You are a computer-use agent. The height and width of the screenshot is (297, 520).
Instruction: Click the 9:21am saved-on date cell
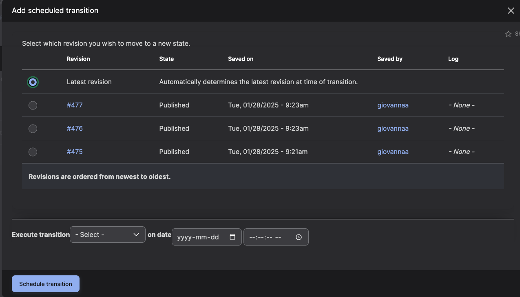click(x=268, y=152)
